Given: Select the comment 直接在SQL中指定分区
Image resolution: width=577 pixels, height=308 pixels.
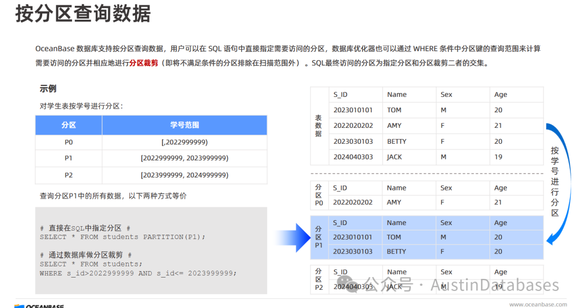Looking at the screenshot, I should [x=85, y=228].
